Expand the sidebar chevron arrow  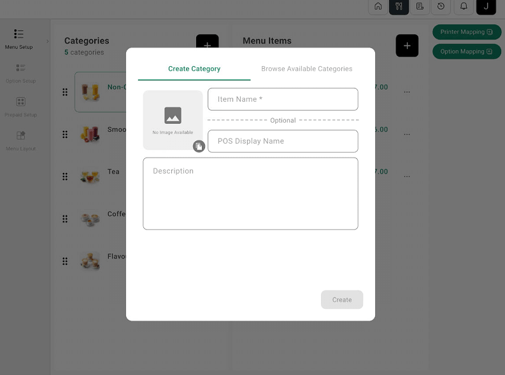pyautogui.click(x=47, y=41)
